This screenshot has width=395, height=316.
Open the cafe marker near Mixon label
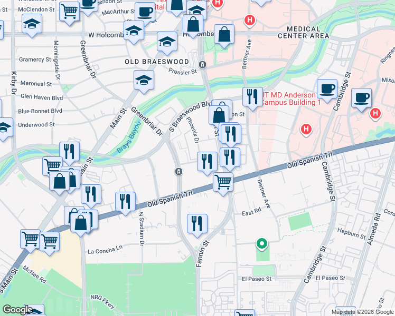(x=361, y=98)
